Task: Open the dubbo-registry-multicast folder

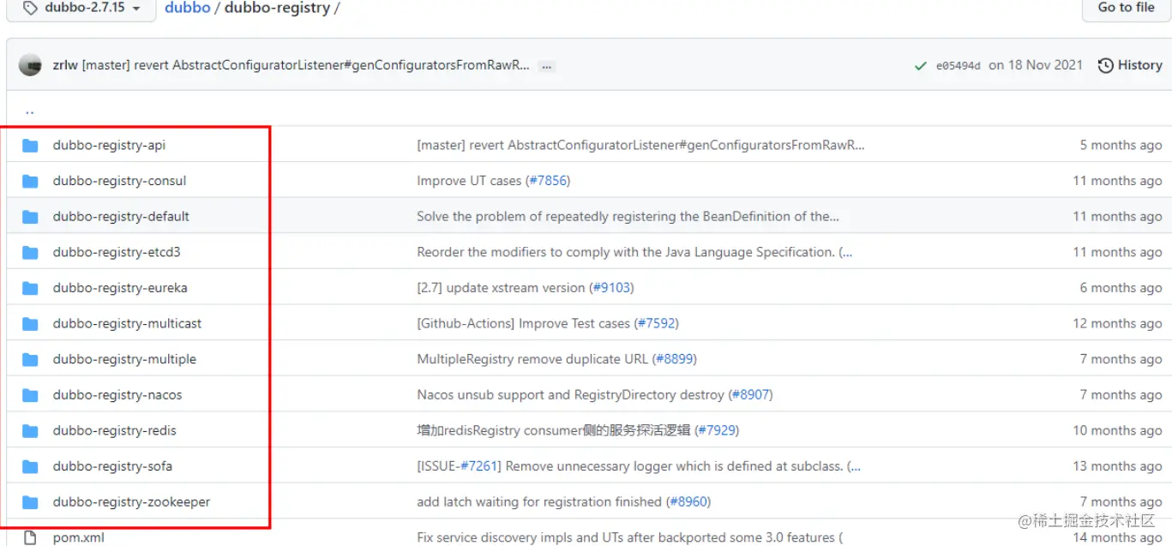Action: pos(127,323)
